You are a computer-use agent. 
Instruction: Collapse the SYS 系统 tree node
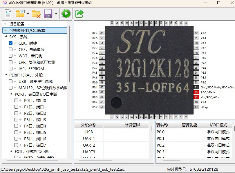pyautogui.click(x=6, y=36)
